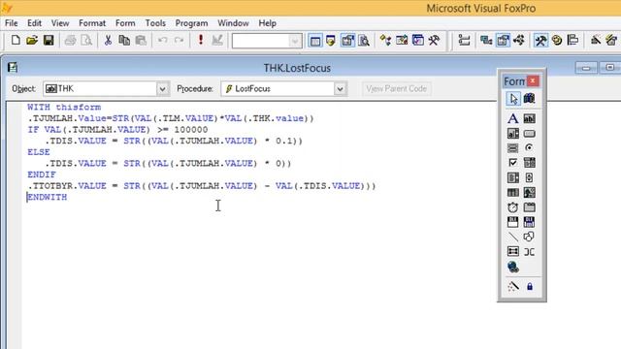
Task: Select the Timer stopwatch control icon
Action: click(513, 207)
